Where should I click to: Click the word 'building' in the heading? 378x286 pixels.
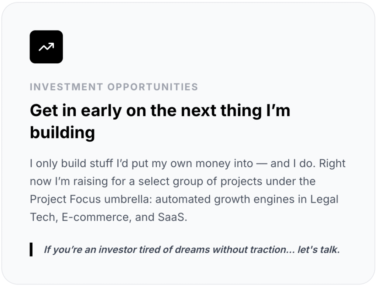pyautogui.click(x=62, y=132)
